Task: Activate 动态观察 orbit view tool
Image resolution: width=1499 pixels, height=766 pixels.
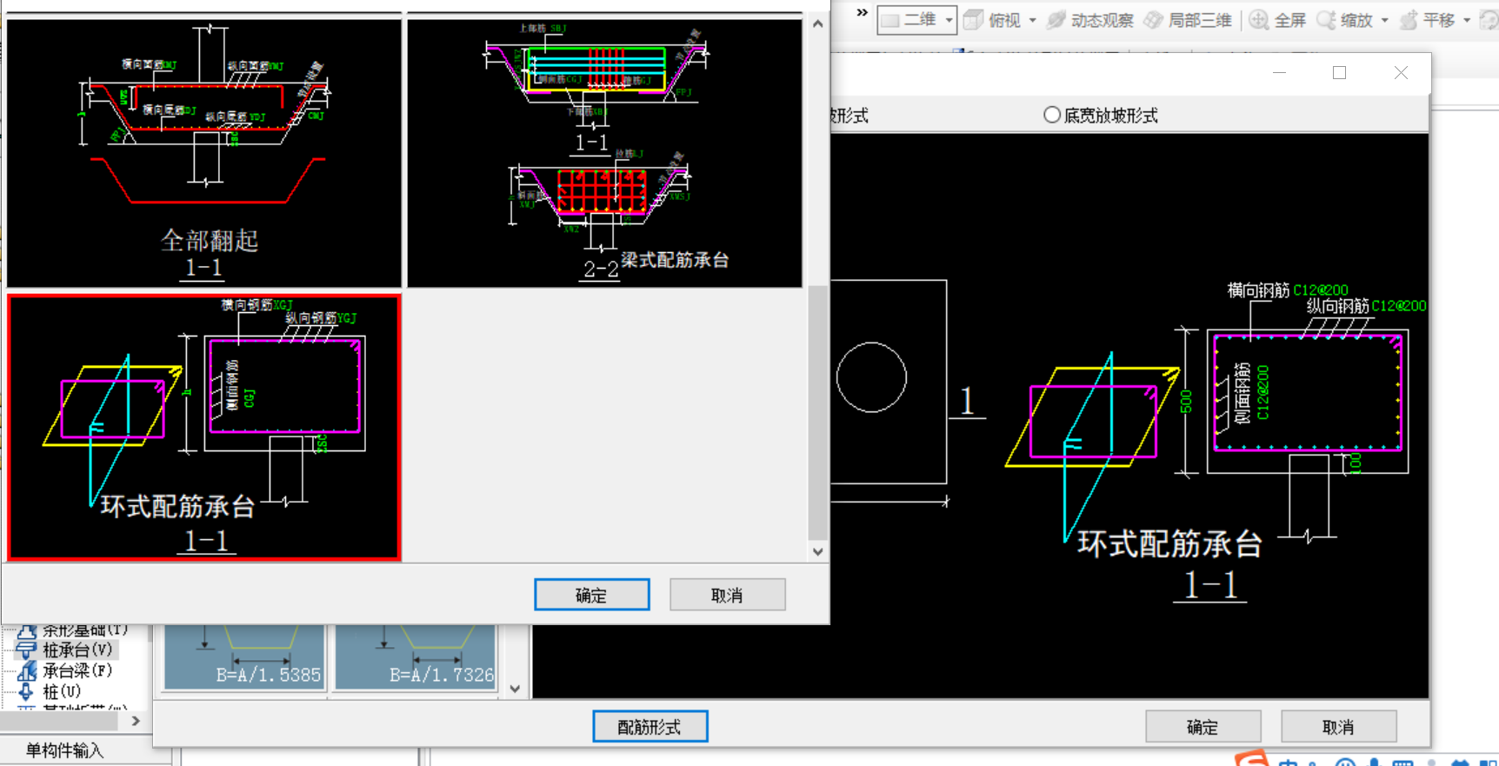Action: pos(1090,19)
